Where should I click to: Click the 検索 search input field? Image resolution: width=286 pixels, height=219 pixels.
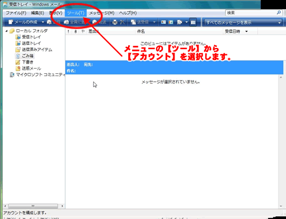click(x=251, y=13)
